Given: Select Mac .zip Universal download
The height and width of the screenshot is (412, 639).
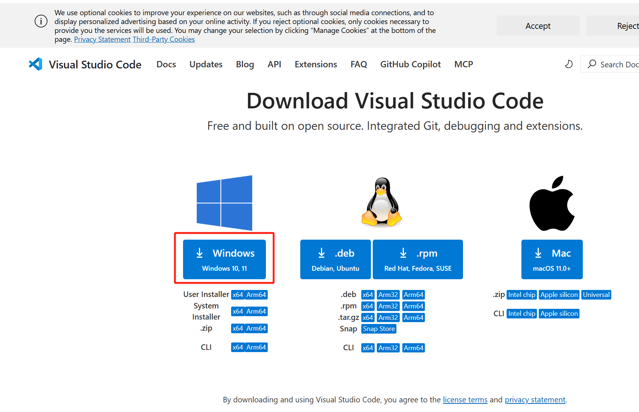Looking at the screenshot, I should point(596,295).
